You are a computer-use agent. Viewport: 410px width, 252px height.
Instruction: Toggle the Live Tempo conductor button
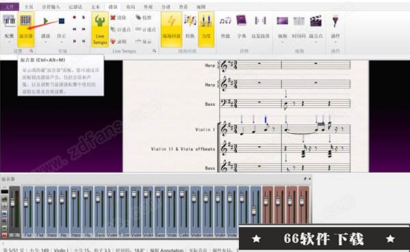(x=100, y=29)
